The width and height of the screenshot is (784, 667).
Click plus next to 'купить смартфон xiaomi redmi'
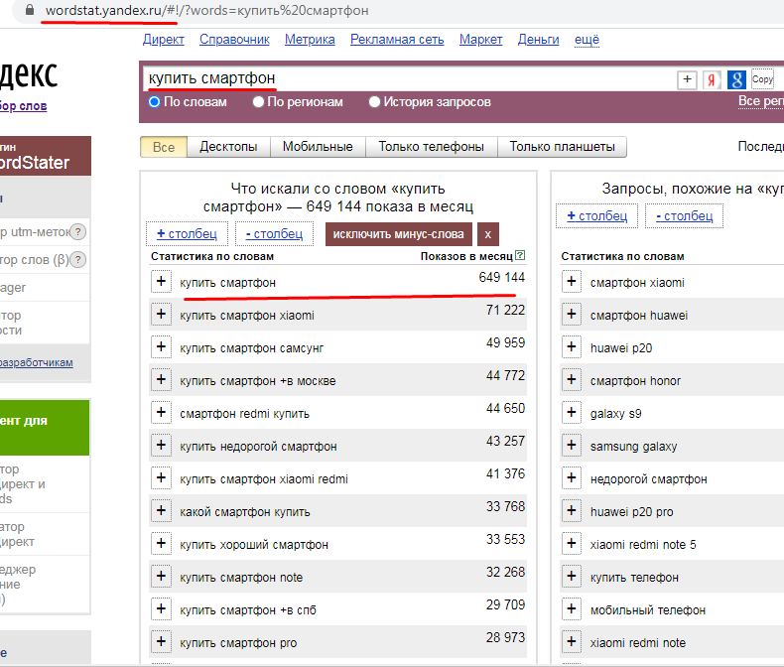[161, 478]
